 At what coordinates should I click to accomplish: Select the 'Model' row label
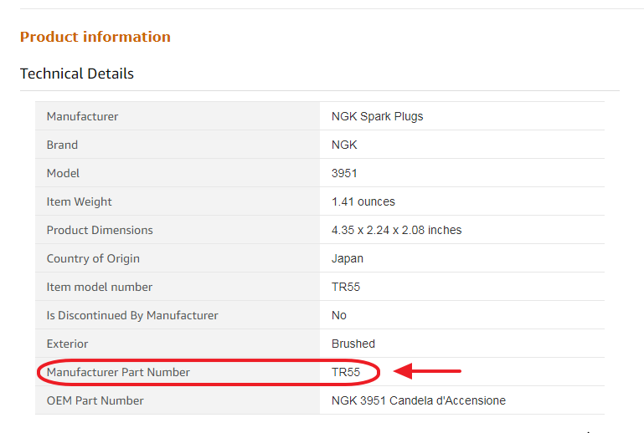[x=63, y=173]
